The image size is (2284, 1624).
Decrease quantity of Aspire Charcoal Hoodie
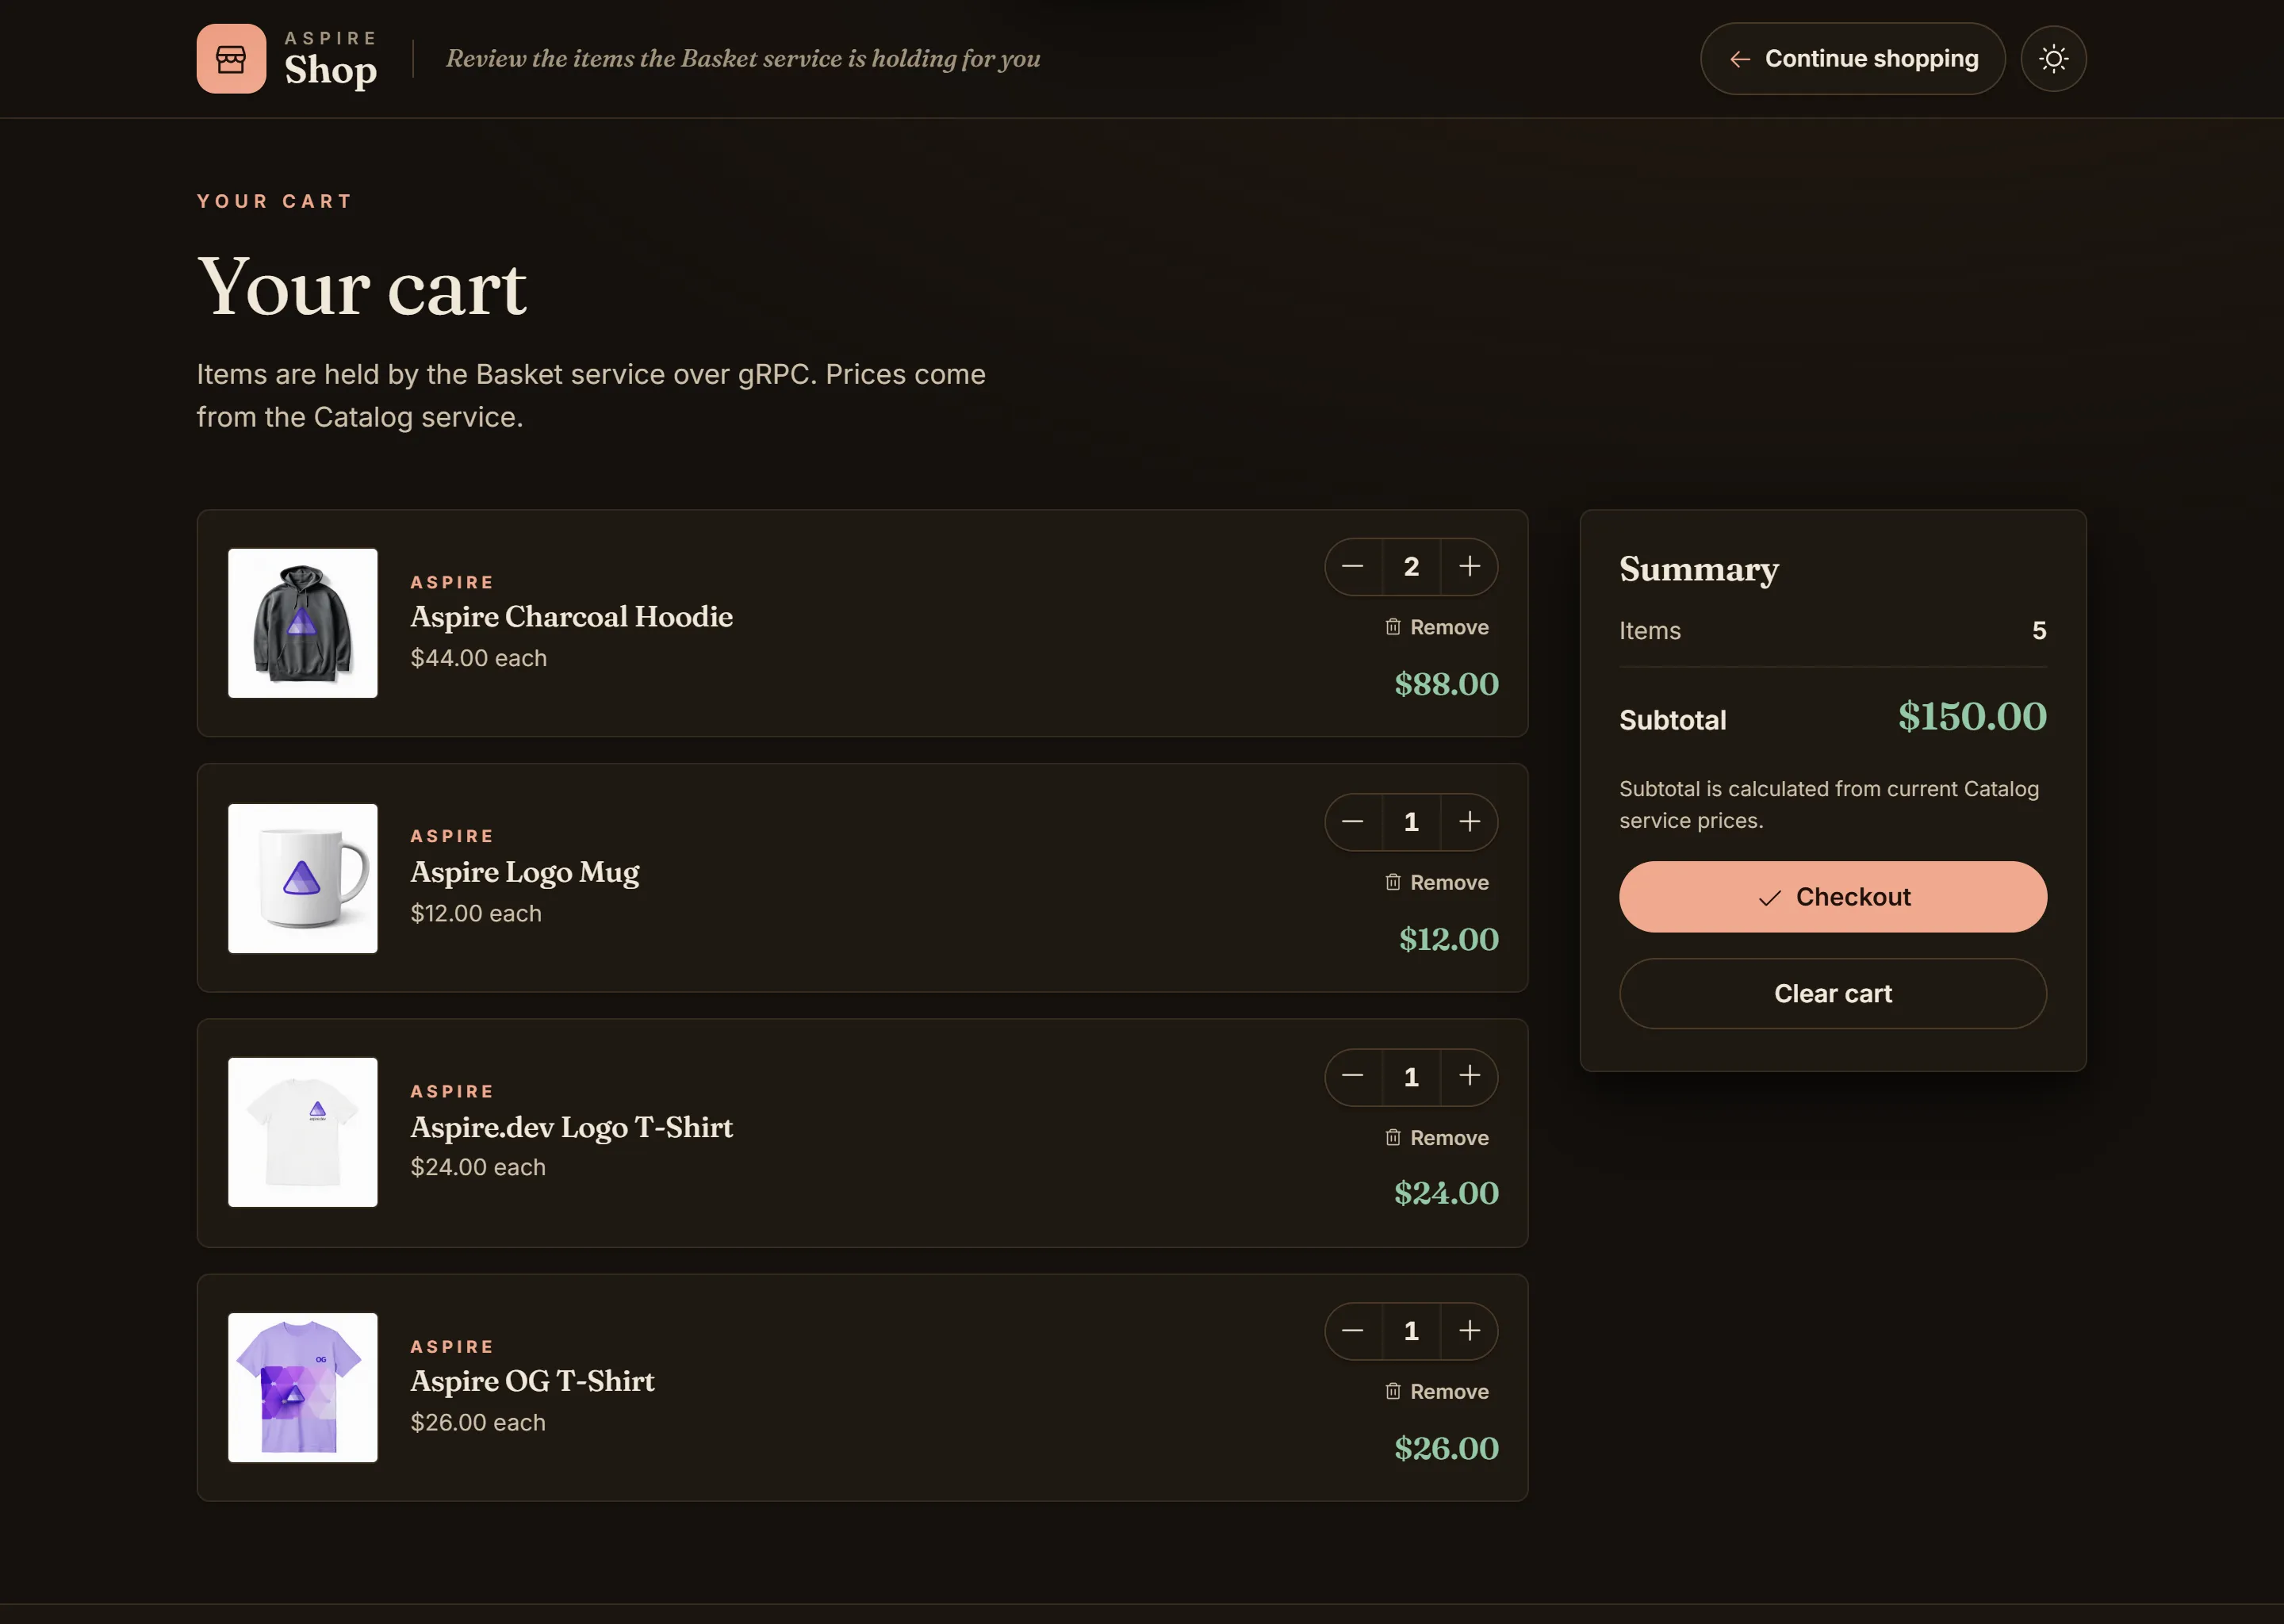click(x=1353, y=567)
